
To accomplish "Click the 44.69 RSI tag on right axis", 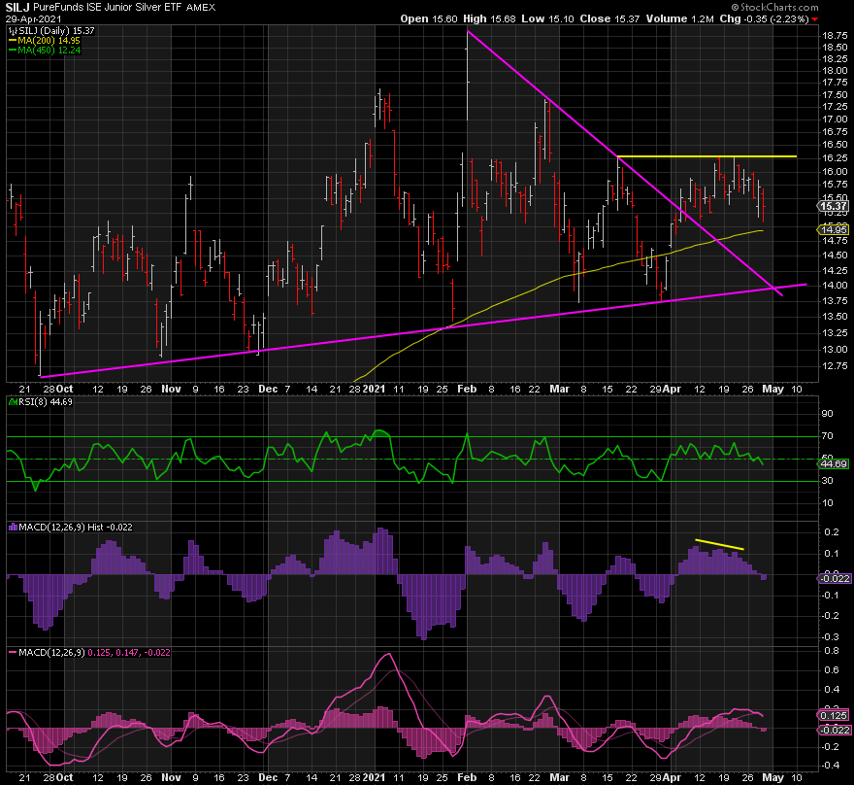I will coord(834,464).
